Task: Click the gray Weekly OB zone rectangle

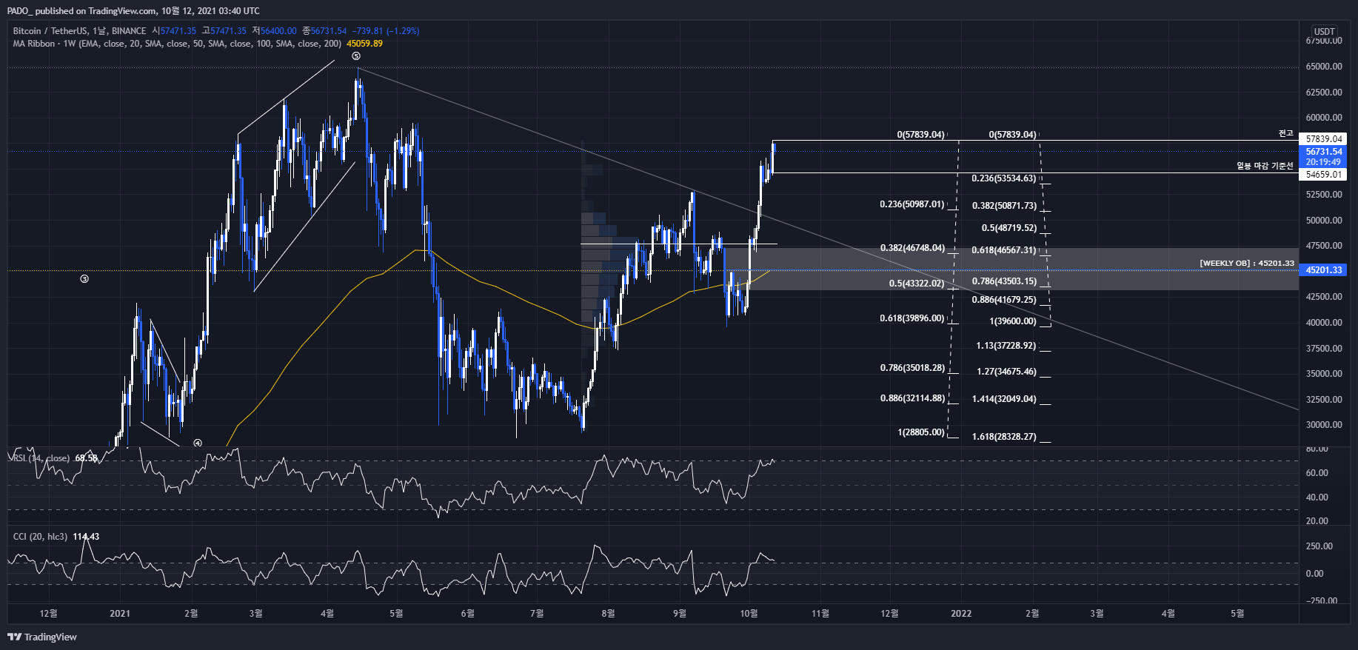Action: click(1011, 269)
